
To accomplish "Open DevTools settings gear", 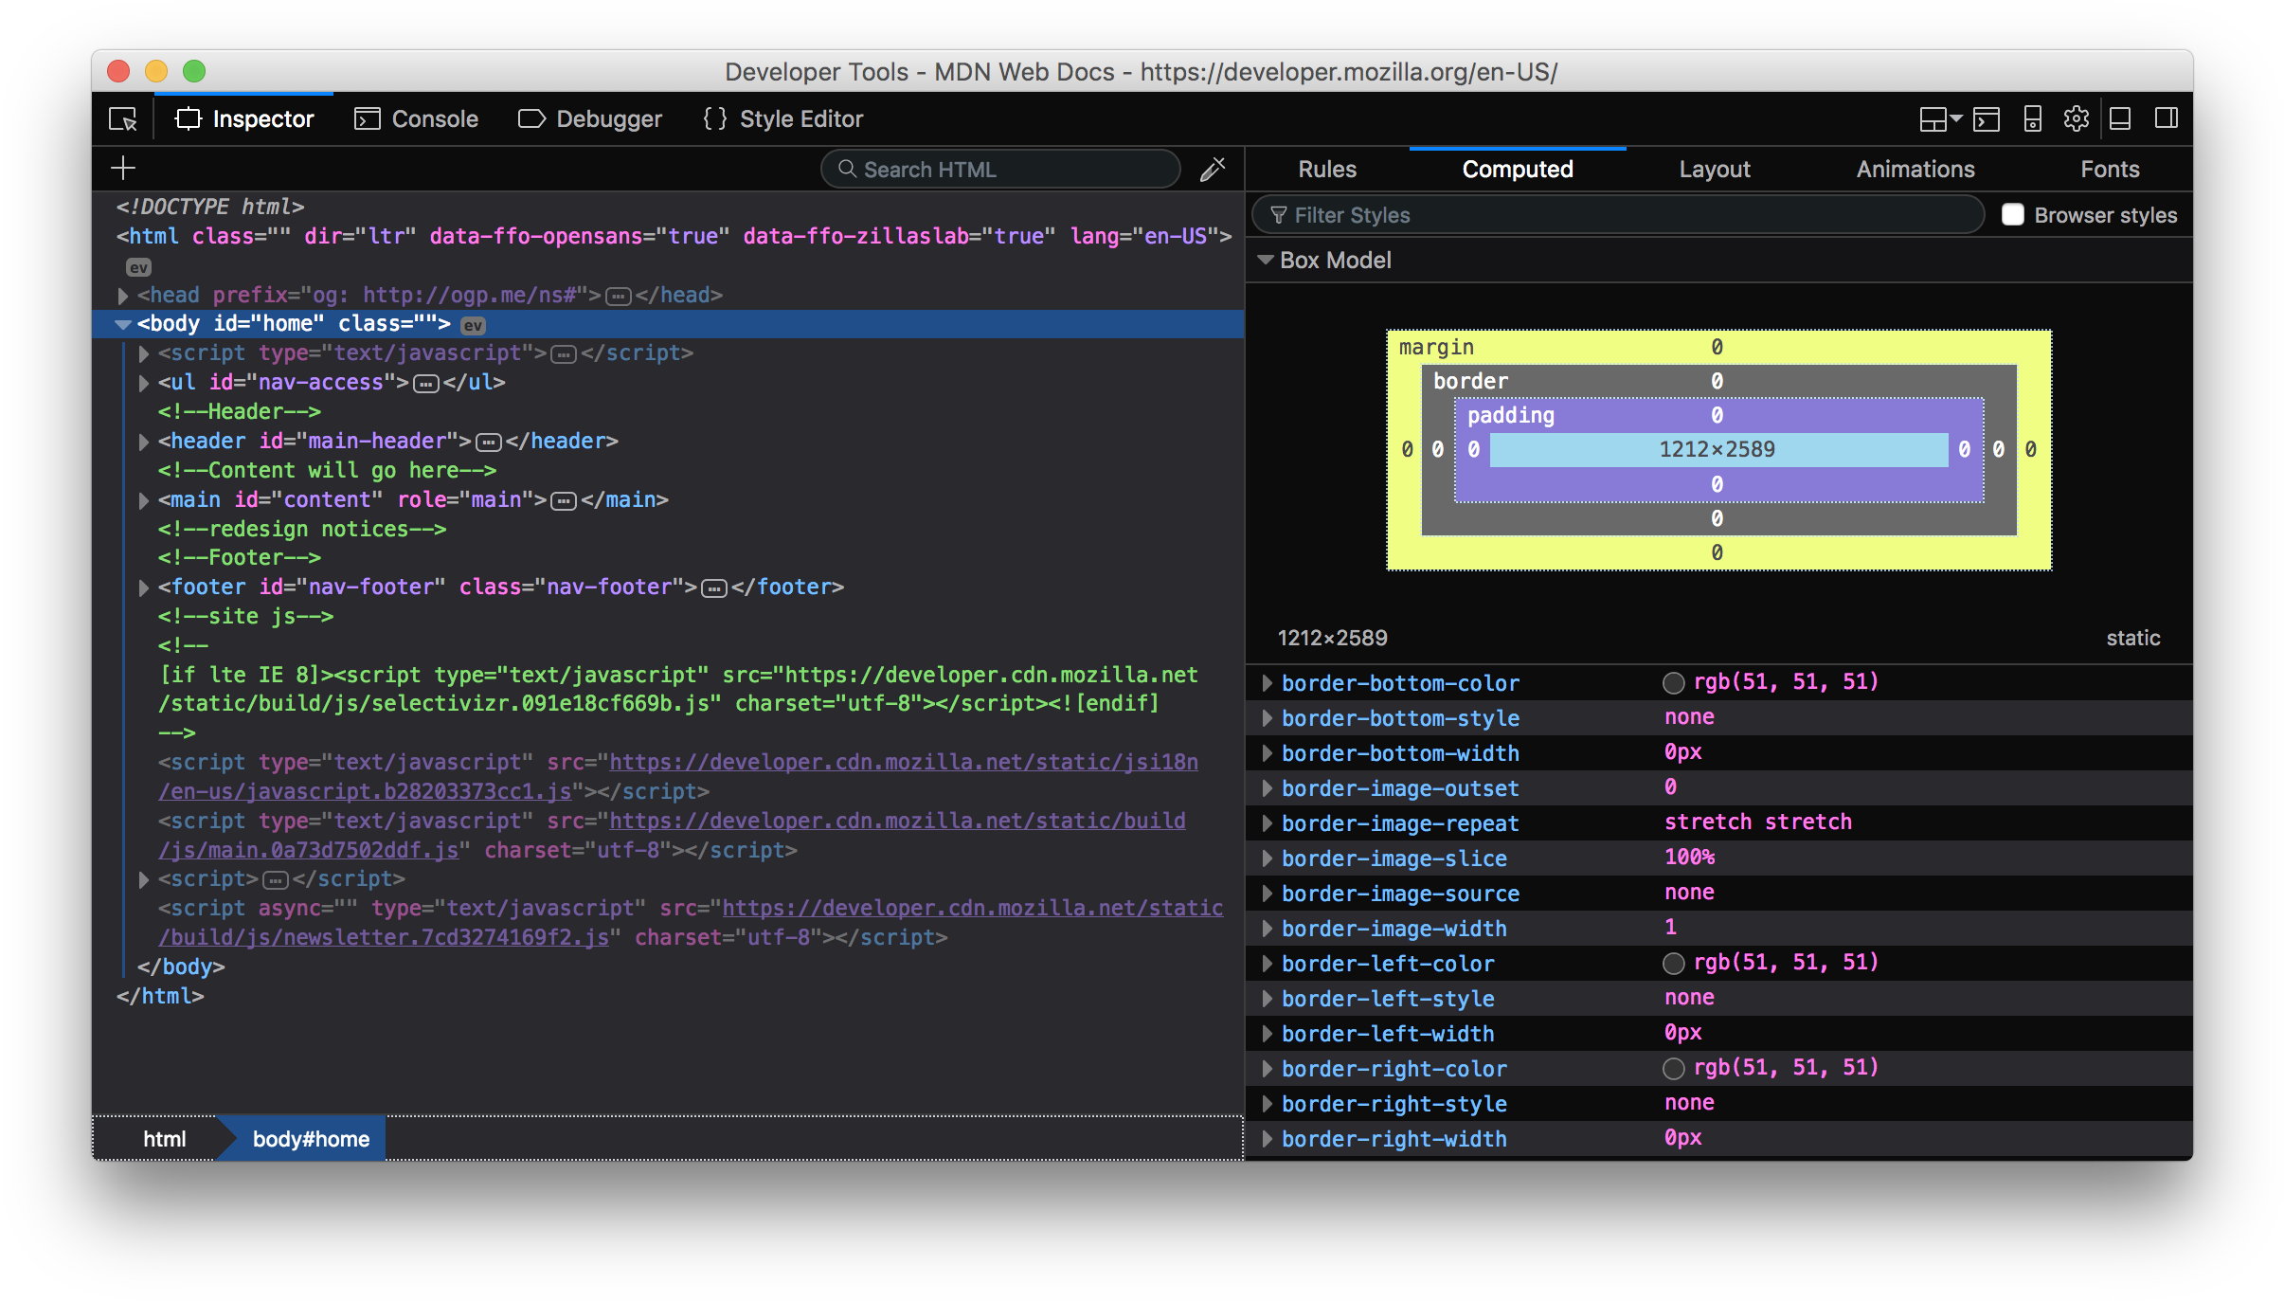I will 2076,119.
